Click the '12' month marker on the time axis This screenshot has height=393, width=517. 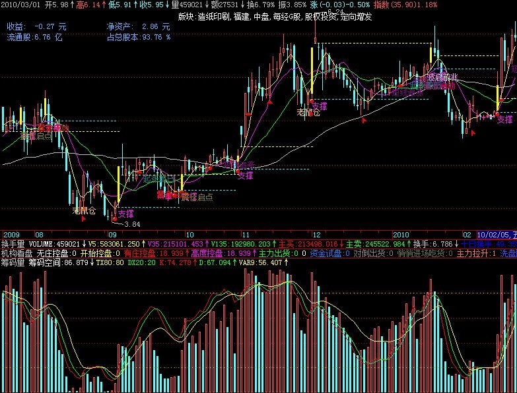click(x=316, y=235)
